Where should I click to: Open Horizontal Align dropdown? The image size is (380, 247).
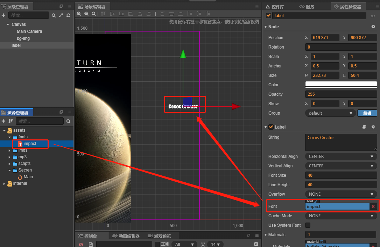pyautogui.click(x=341, y=157)
